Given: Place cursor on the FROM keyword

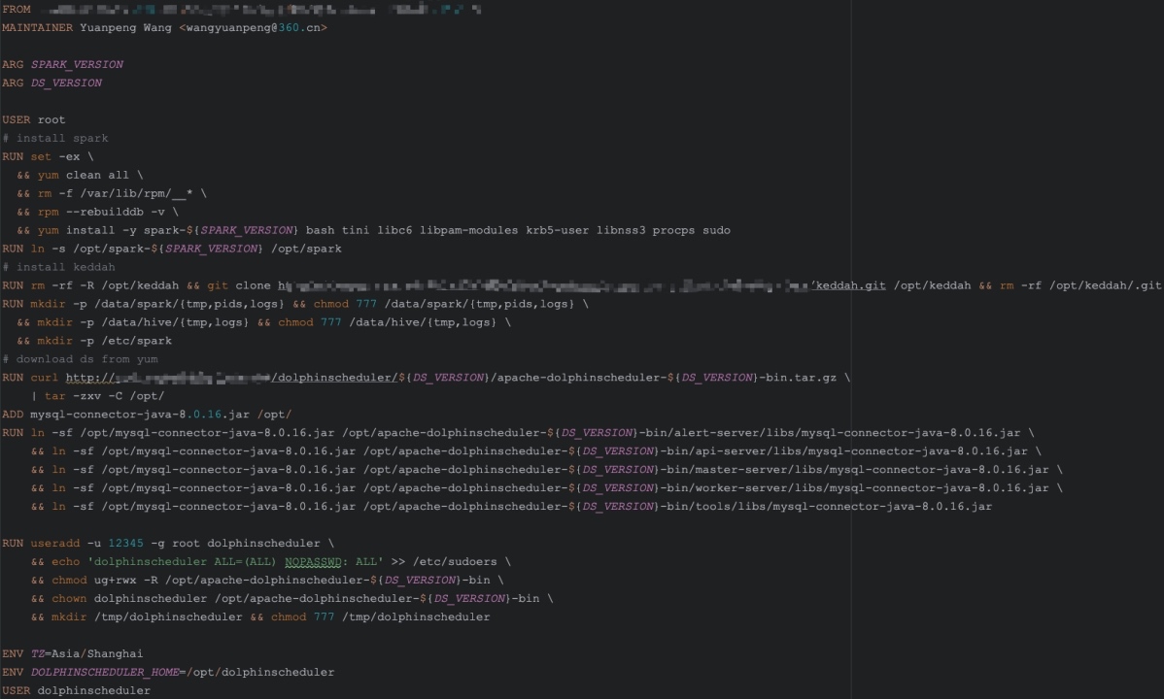Looking at the screenshot, I should pos(17,9).
